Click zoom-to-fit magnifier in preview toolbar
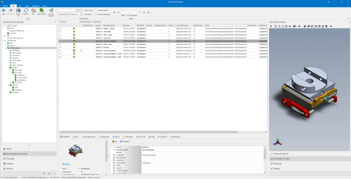Viewport: 351px width, 179px height. coord(276,26)
